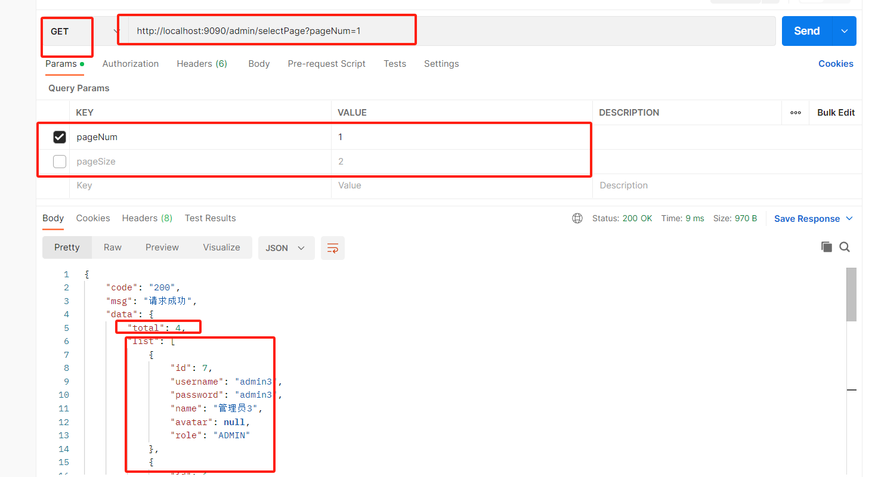
Task: Click the Bulk Edit button
Action: click(x=836, y=113)
